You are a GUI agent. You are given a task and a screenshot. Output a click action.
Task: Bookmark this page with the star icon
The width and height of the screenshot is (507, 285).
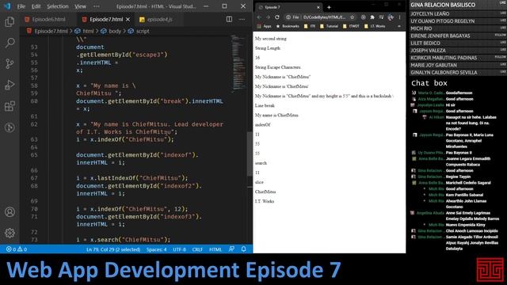click(x=352, y=17)
